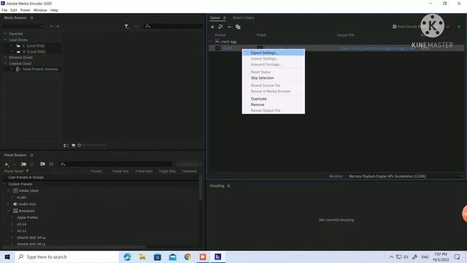467x263 pixels.
Task: Open the Edit menu
Action: (x=14, y=10)
